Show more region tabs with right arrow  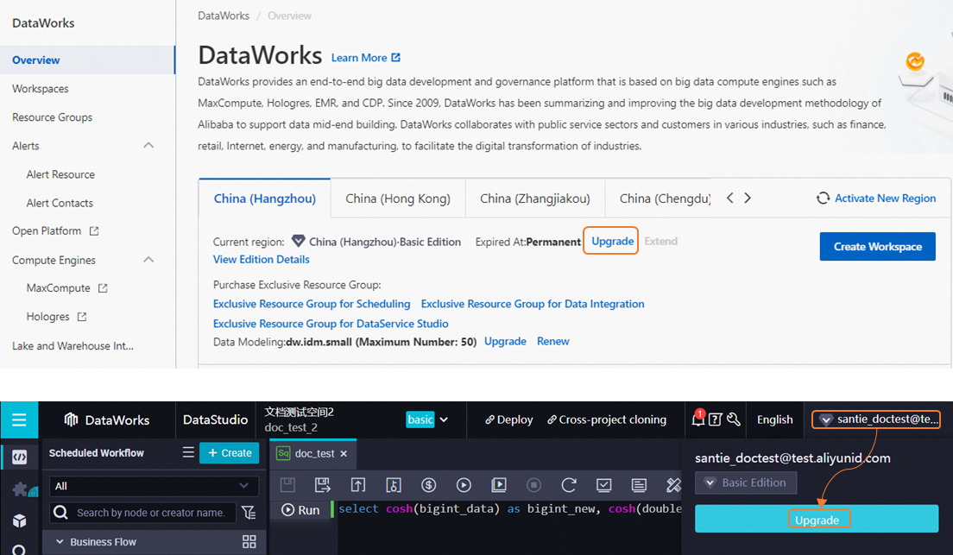[748, 199]
